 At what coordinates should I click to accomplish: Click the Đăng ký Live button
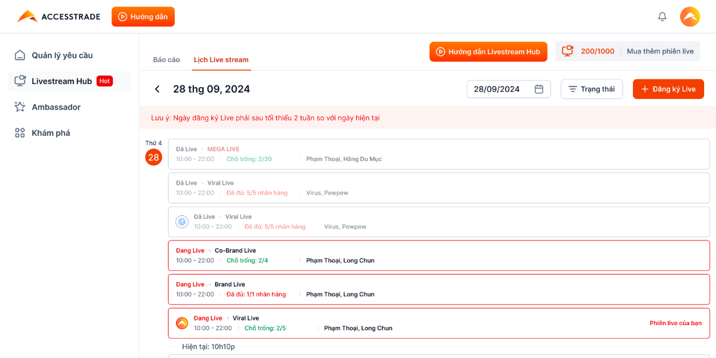click(668, 89)
